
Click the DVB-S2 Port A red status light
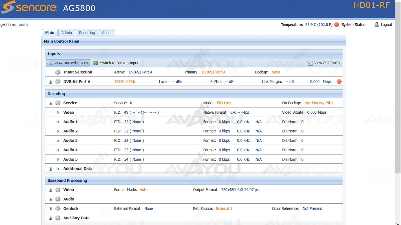tap(339, 82)
